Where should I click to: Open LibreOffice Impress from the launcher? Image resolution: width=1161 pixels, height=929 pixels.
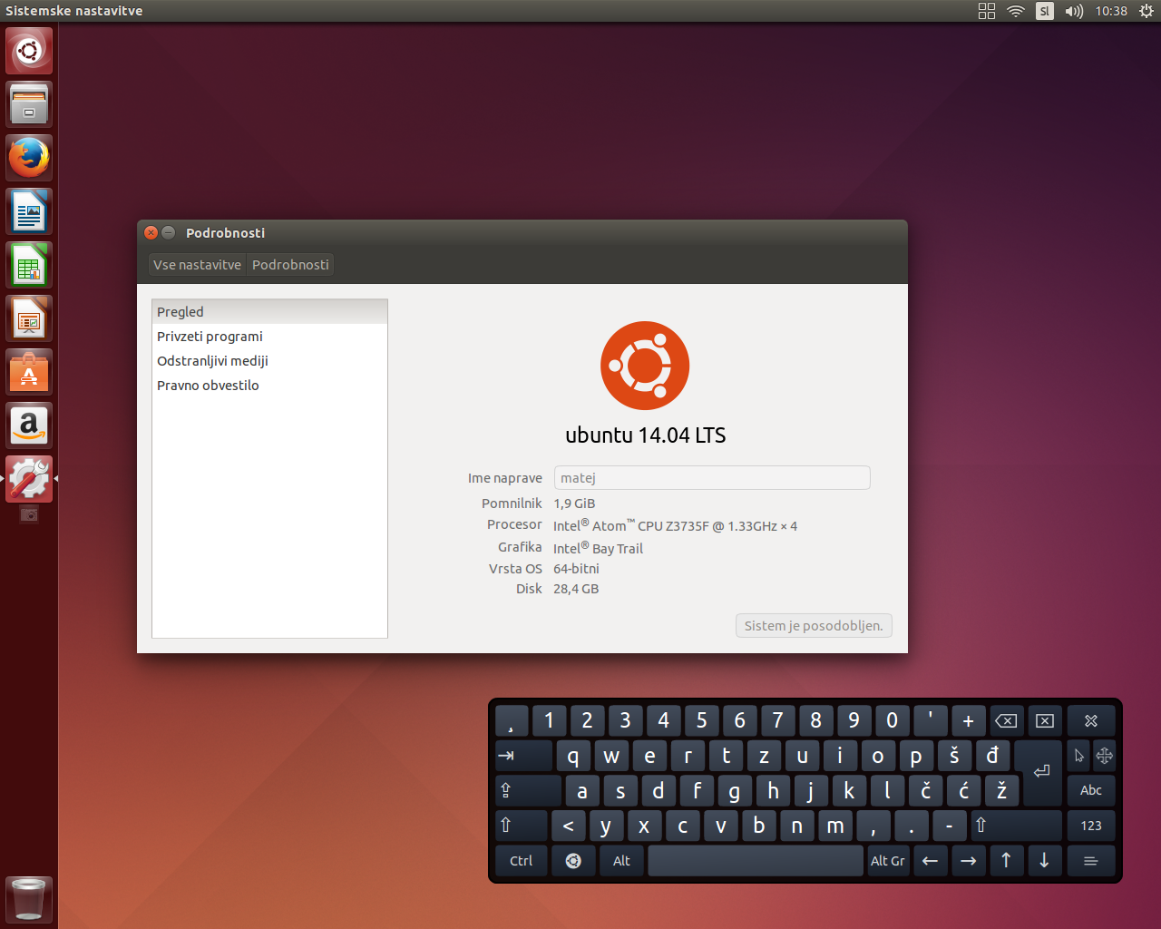[x=29, y=318]
